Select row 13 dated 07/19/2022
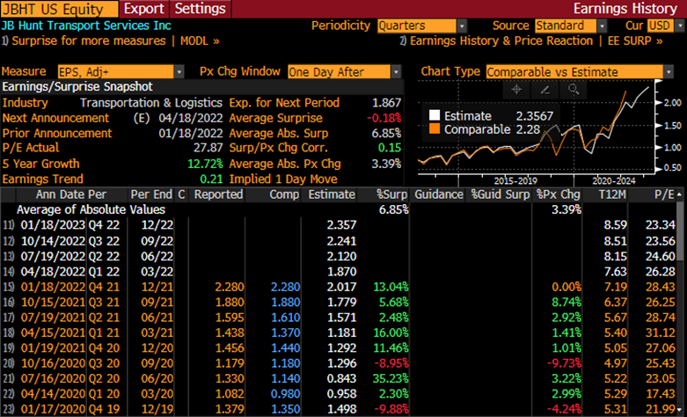This screenshot has height=417, width=687. [x=339, y=256]
